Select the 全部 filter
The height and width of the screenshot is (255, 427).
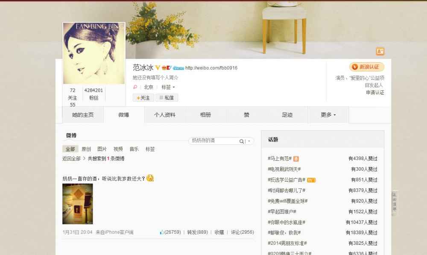click(70, 149)
